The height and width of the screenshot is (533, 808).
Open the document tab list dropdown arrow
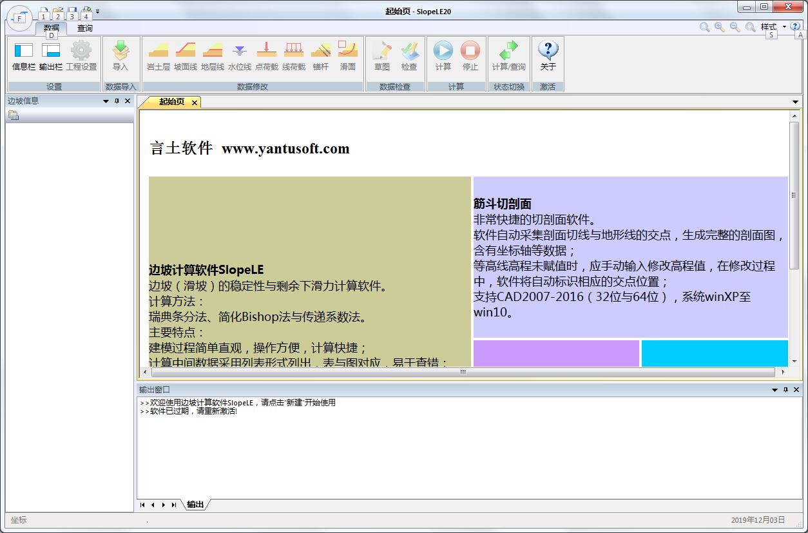pyautogui.click(x=796, y=102)
